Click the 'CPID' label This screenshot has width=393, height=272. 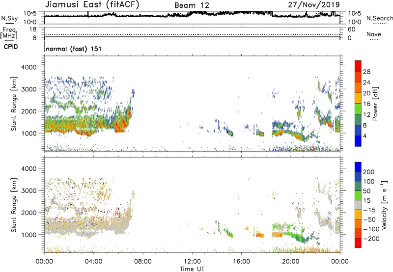click(11, 47)
